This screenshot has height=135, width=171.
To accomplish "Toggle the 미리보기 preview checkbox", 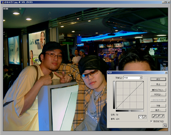I will pos(152,121).
